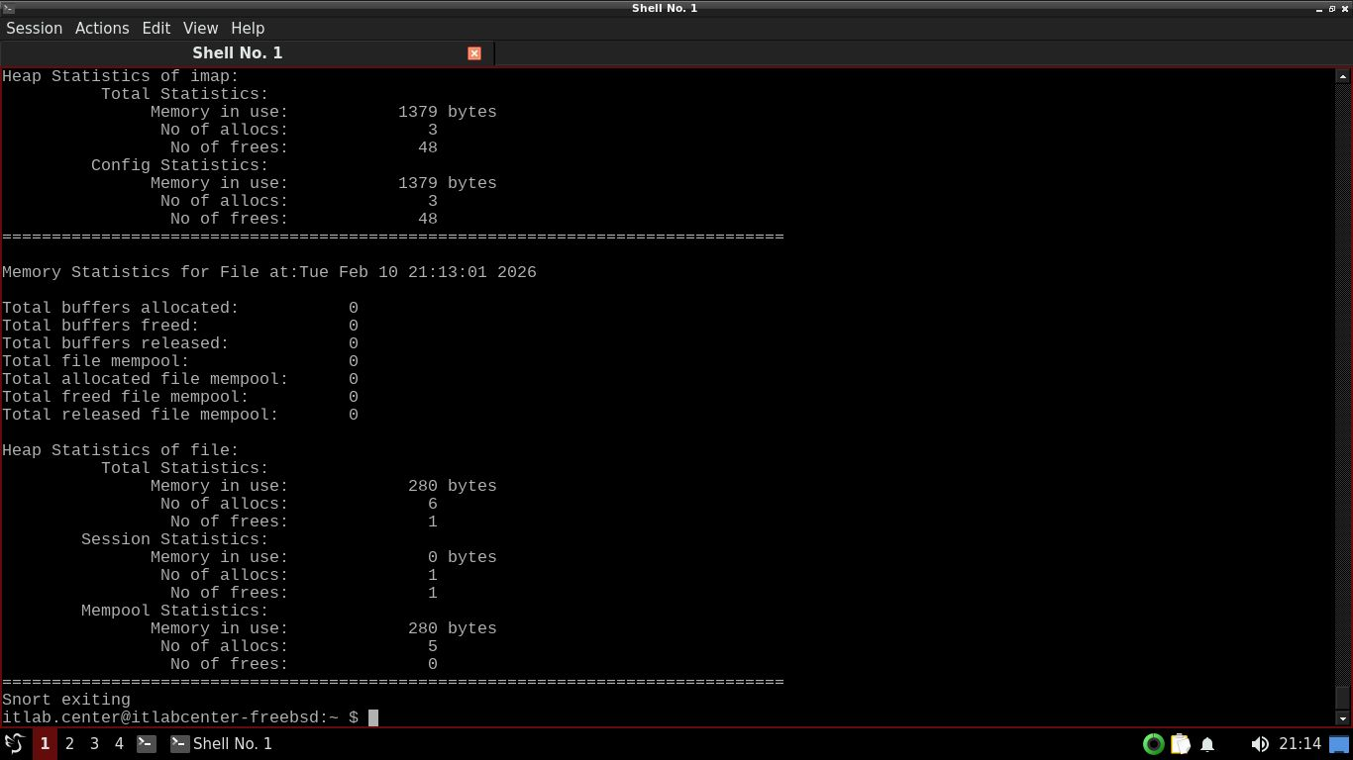This screenshot has width=1353, height=760.
Task: Open the Edit menu
Action: click(x=156, y=28)
